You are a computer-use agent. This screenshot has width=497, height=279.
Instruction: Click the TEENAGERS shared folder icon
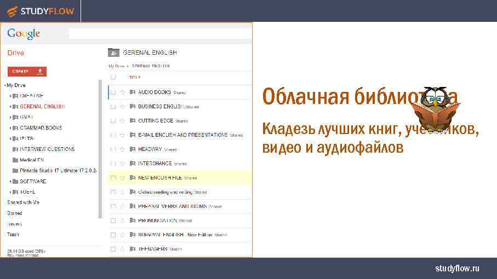[133, 248]
